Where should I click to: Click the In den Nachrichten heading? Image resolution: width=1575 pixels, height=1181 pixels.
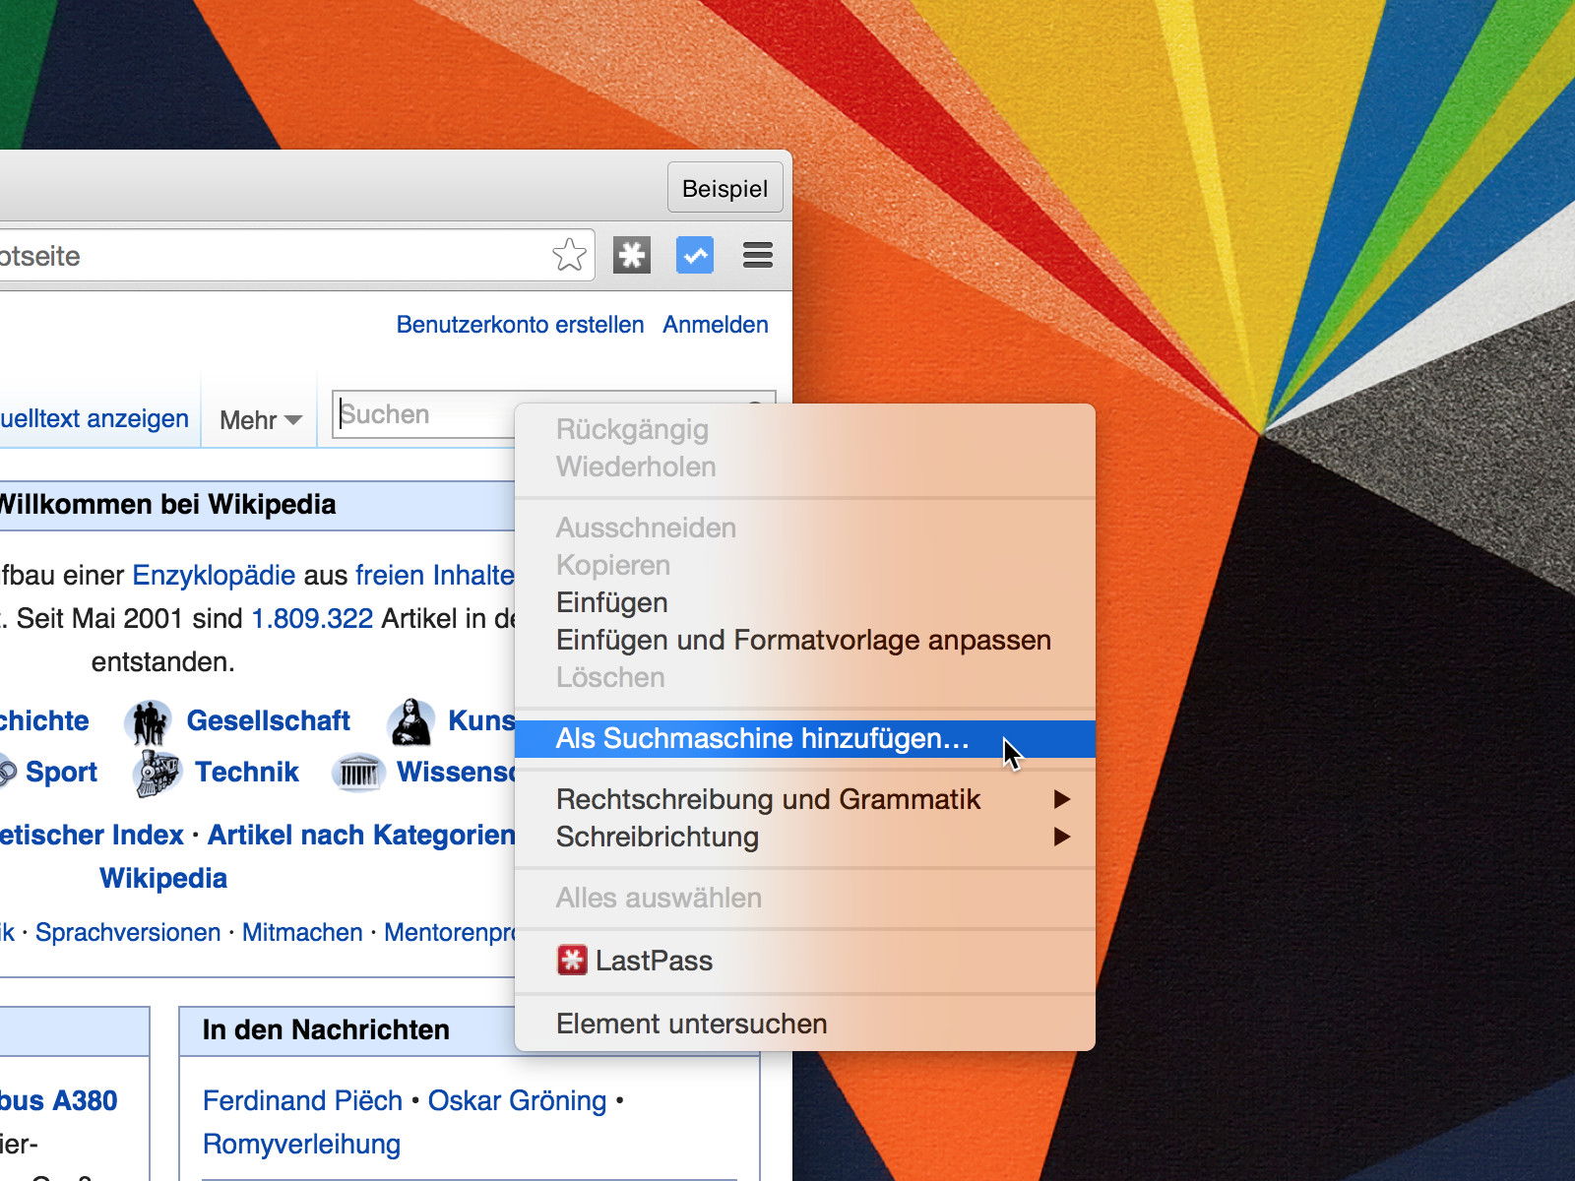(326, 1030)
